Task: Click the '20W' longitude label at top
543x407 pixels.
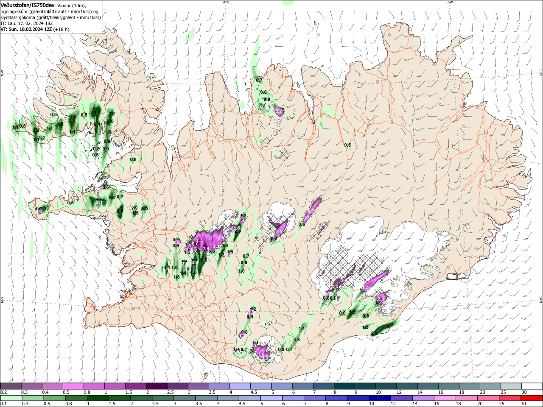Action: [x=226, y=2]
